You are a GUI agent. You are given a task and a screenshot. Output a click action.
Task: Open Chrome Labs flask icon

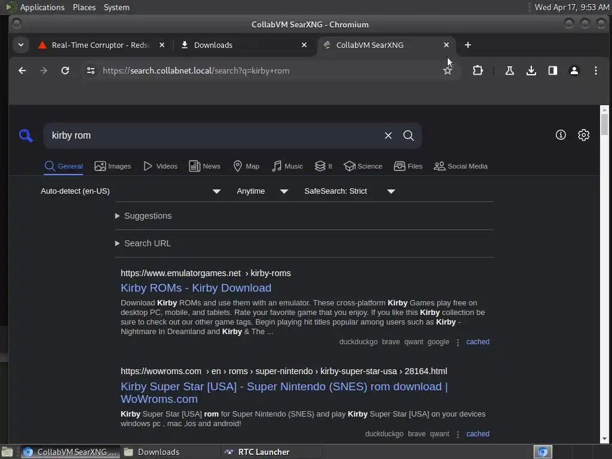(510, 71)
